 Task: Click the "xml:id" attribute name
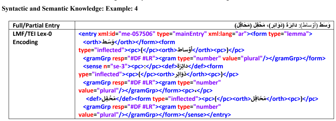tap(106, 34)
